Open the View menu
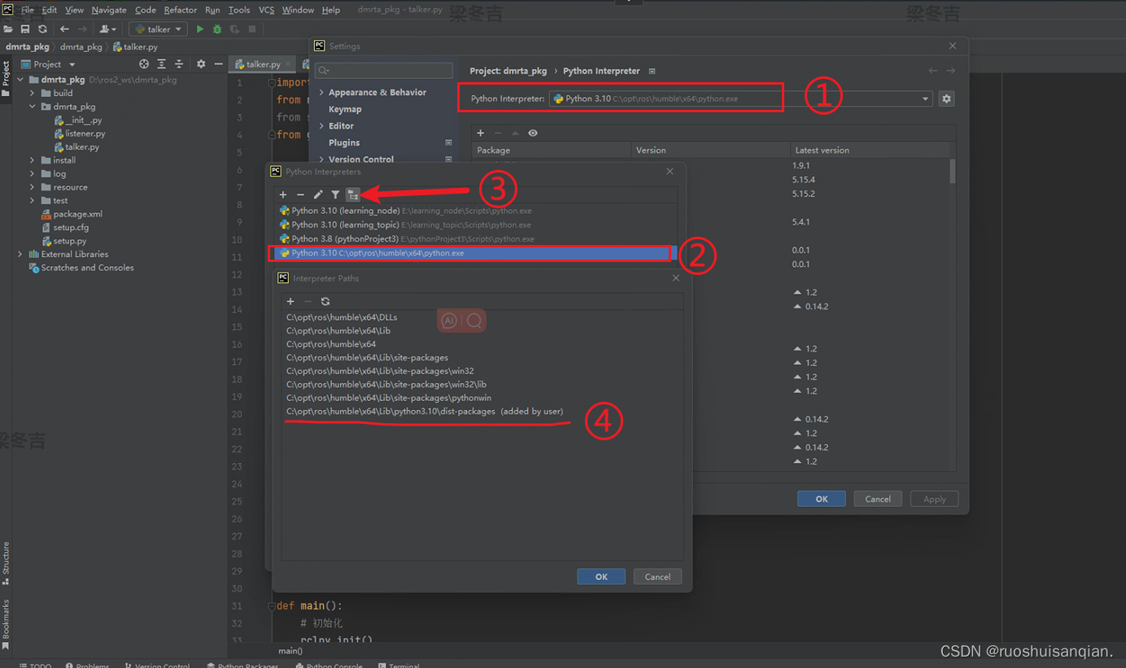This screenshot has height=668, width=1126. pyautogui.click(x=74, y=10)
